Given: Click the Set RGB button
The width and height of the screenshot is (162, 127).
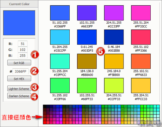Looking at the screenshot, I should [x=19, y=63].
